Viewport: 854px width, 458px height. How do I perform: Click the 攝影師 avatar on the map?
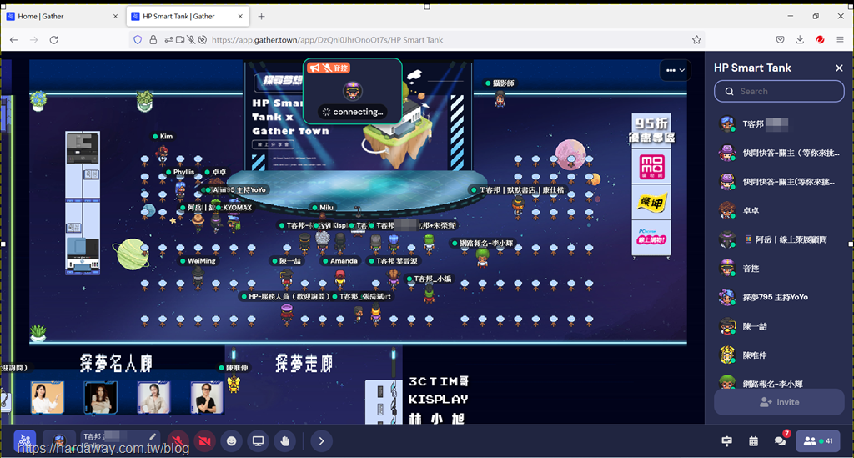pyautogui.click(x=500, y=98)
